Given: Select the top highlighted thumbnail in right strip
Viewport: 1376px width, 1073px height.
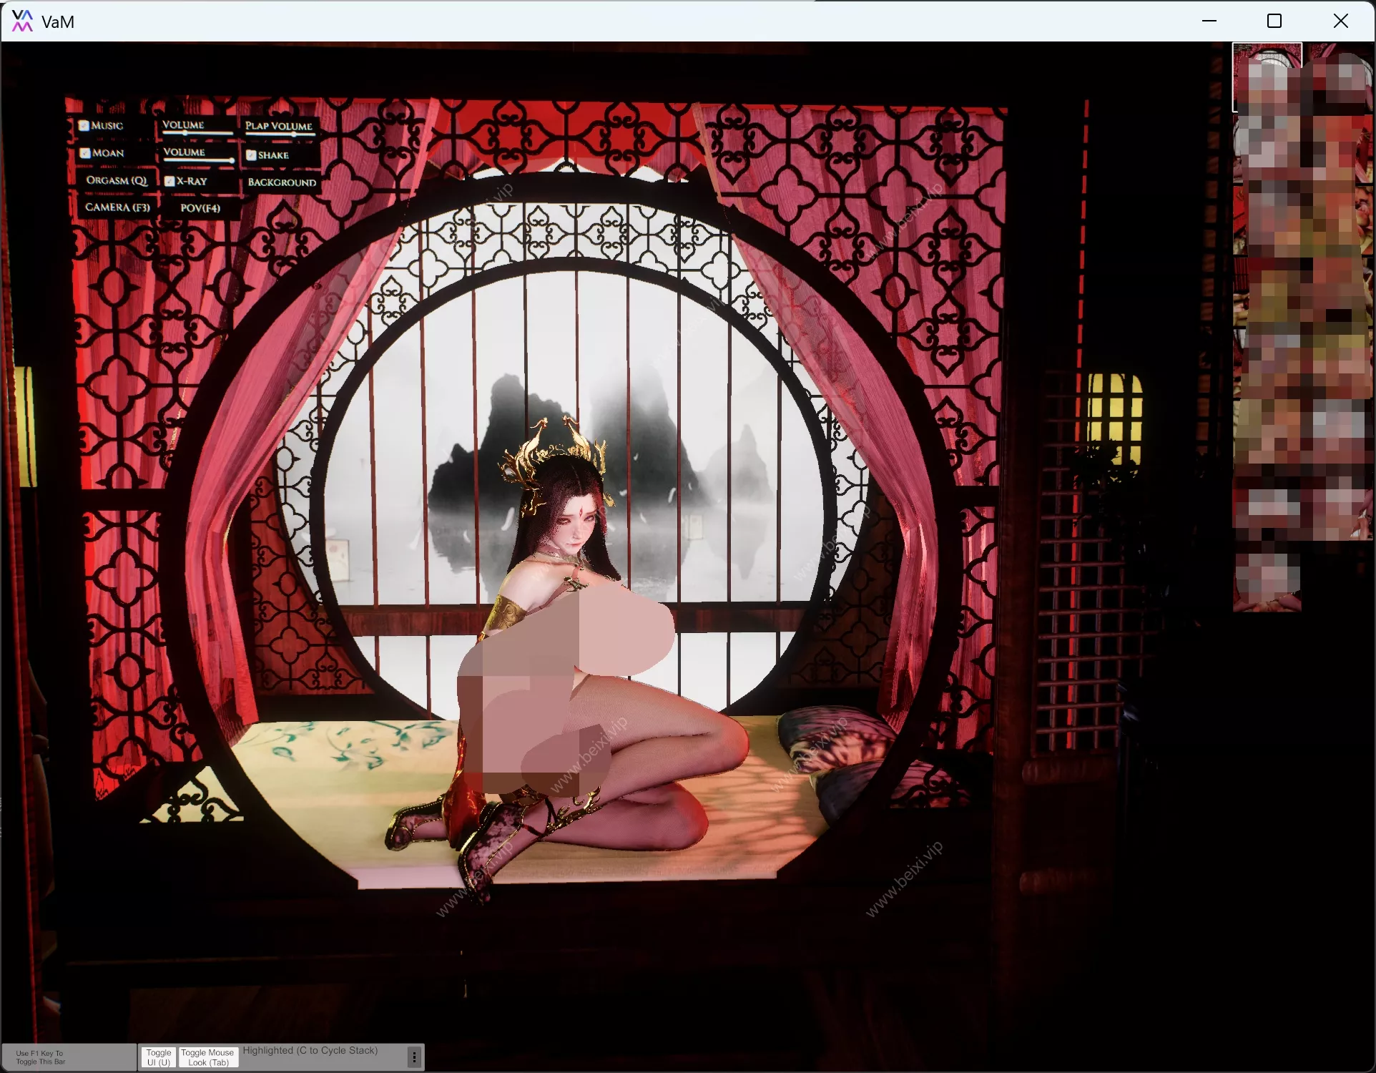Looking at the screenshot, I should [x=1267, y=77].
